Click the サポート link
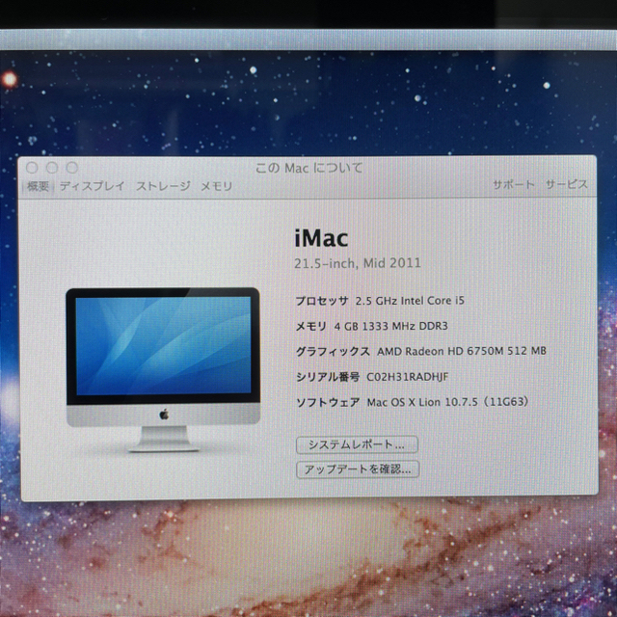Screen dimensions: 617x617 514,184
